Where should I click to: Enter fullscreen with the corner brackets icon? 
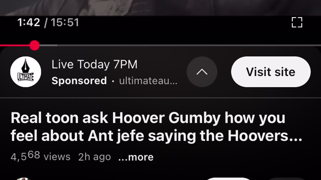(297, 22)
